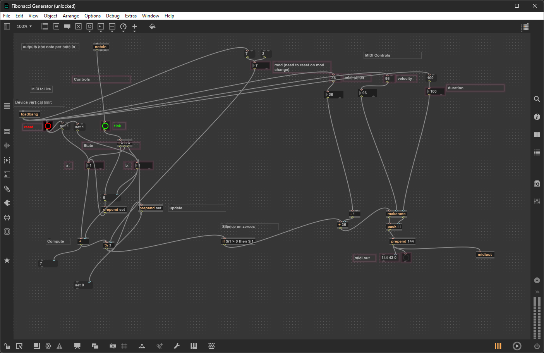The height and width of the screenshot is (353, 544).
Task: Open the search panel in right sidebar
Action: tap(537, 99)
